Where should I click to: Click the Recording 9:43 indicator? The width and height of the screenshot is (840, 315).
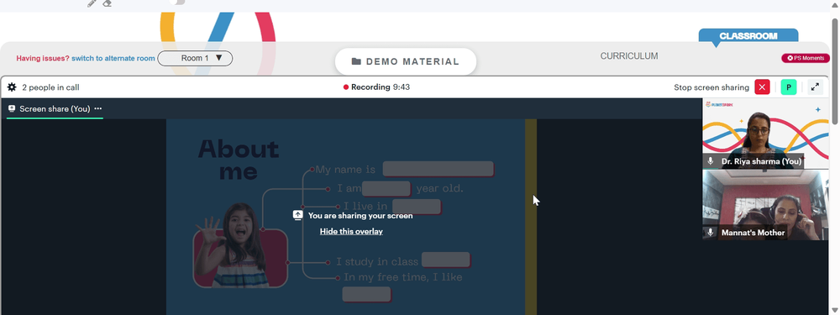point(376,87)
